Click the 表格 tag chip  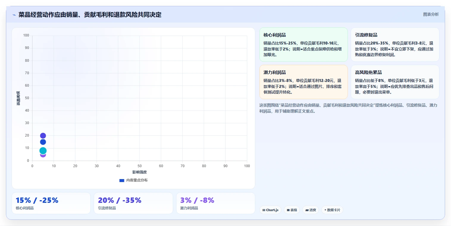pyautogui.click(x=292, y=210)
